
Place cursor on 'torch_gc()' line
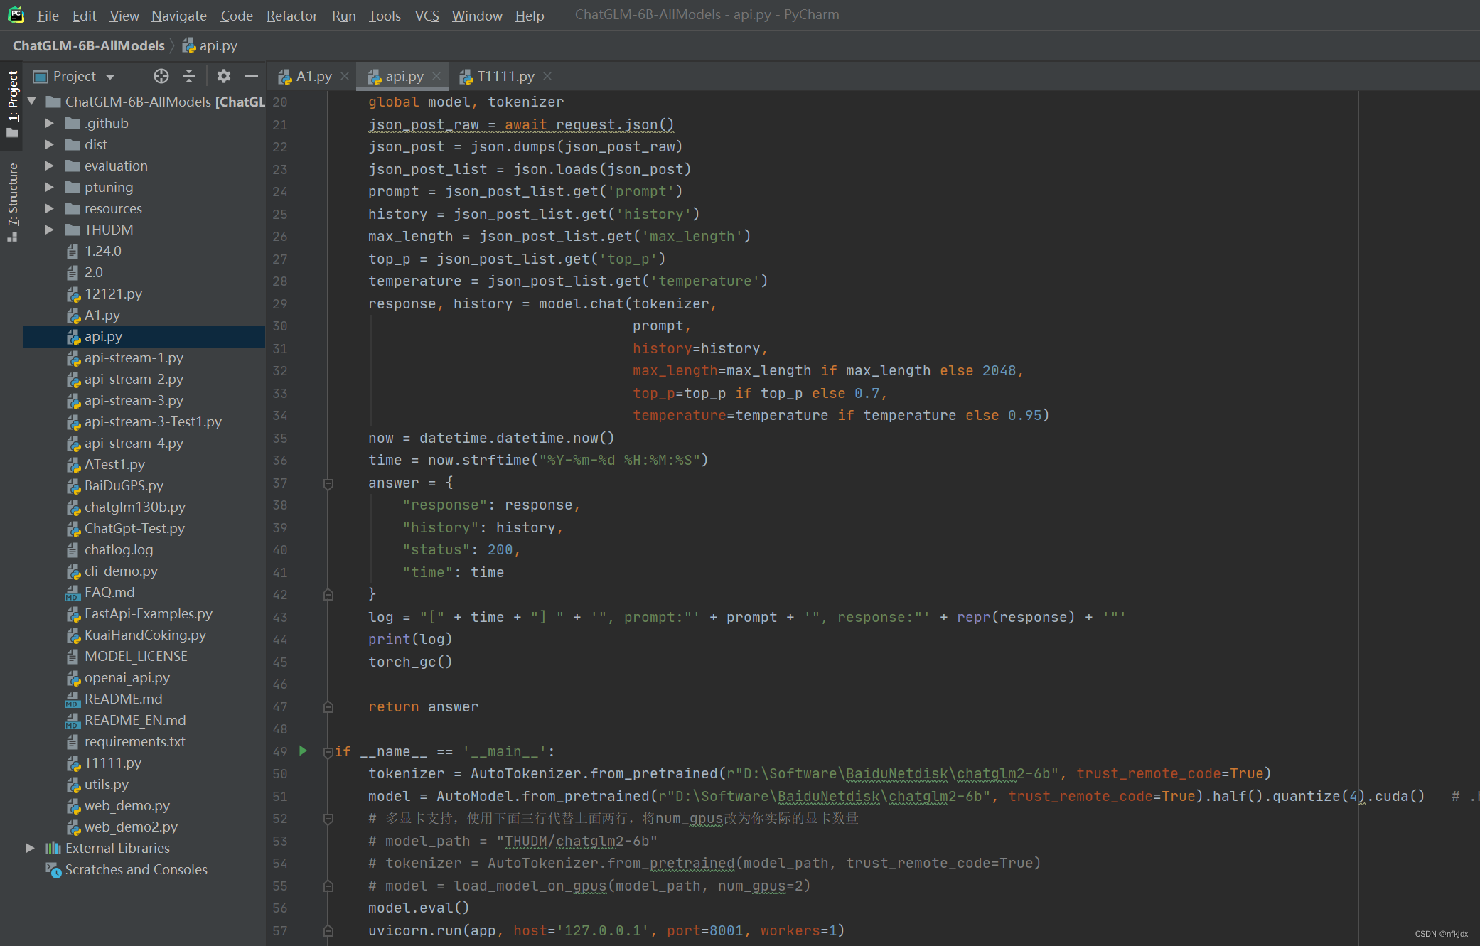tap(410, 662)
